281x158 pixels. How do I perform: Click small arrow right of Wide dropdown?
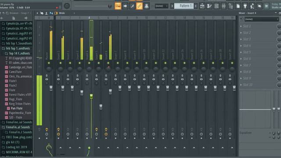click(74, 13)
